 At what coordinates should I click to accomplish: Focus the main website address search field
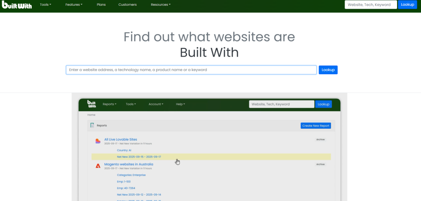(191, 70)
